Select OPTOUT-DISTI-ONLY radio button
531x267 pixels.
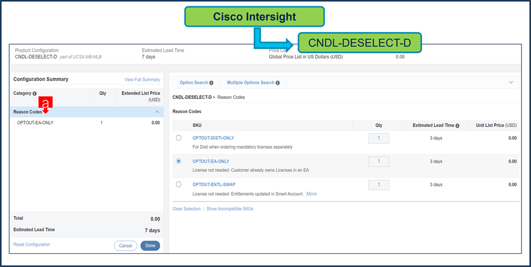point(179,138)
